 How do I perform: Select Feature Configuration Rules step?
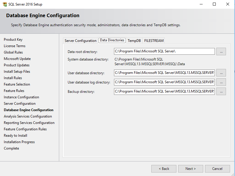pos(25,129)
